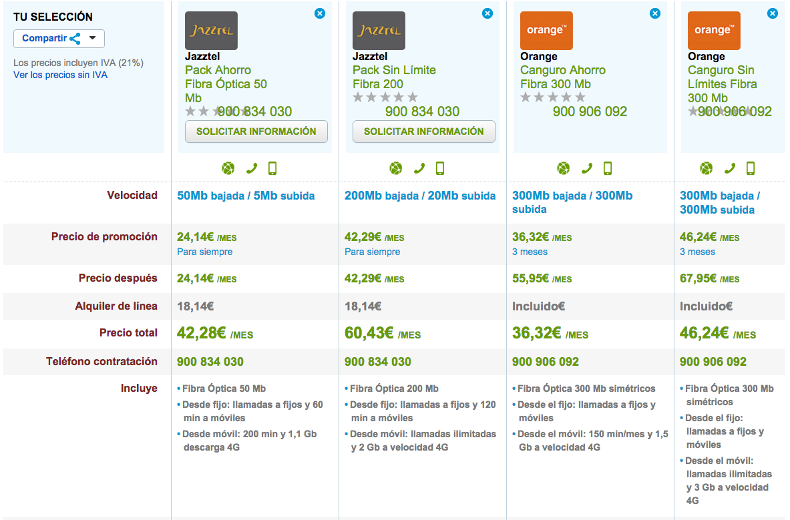
Task: Click 900 906 092 in Canguro Ahorro contratación row
Action: click(546, 362)
